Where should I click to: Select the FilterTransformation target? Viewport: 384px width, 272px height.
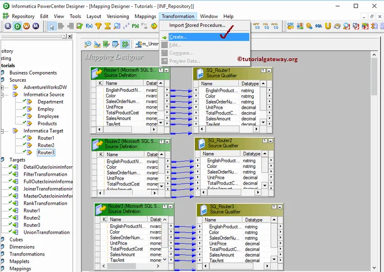45,175
